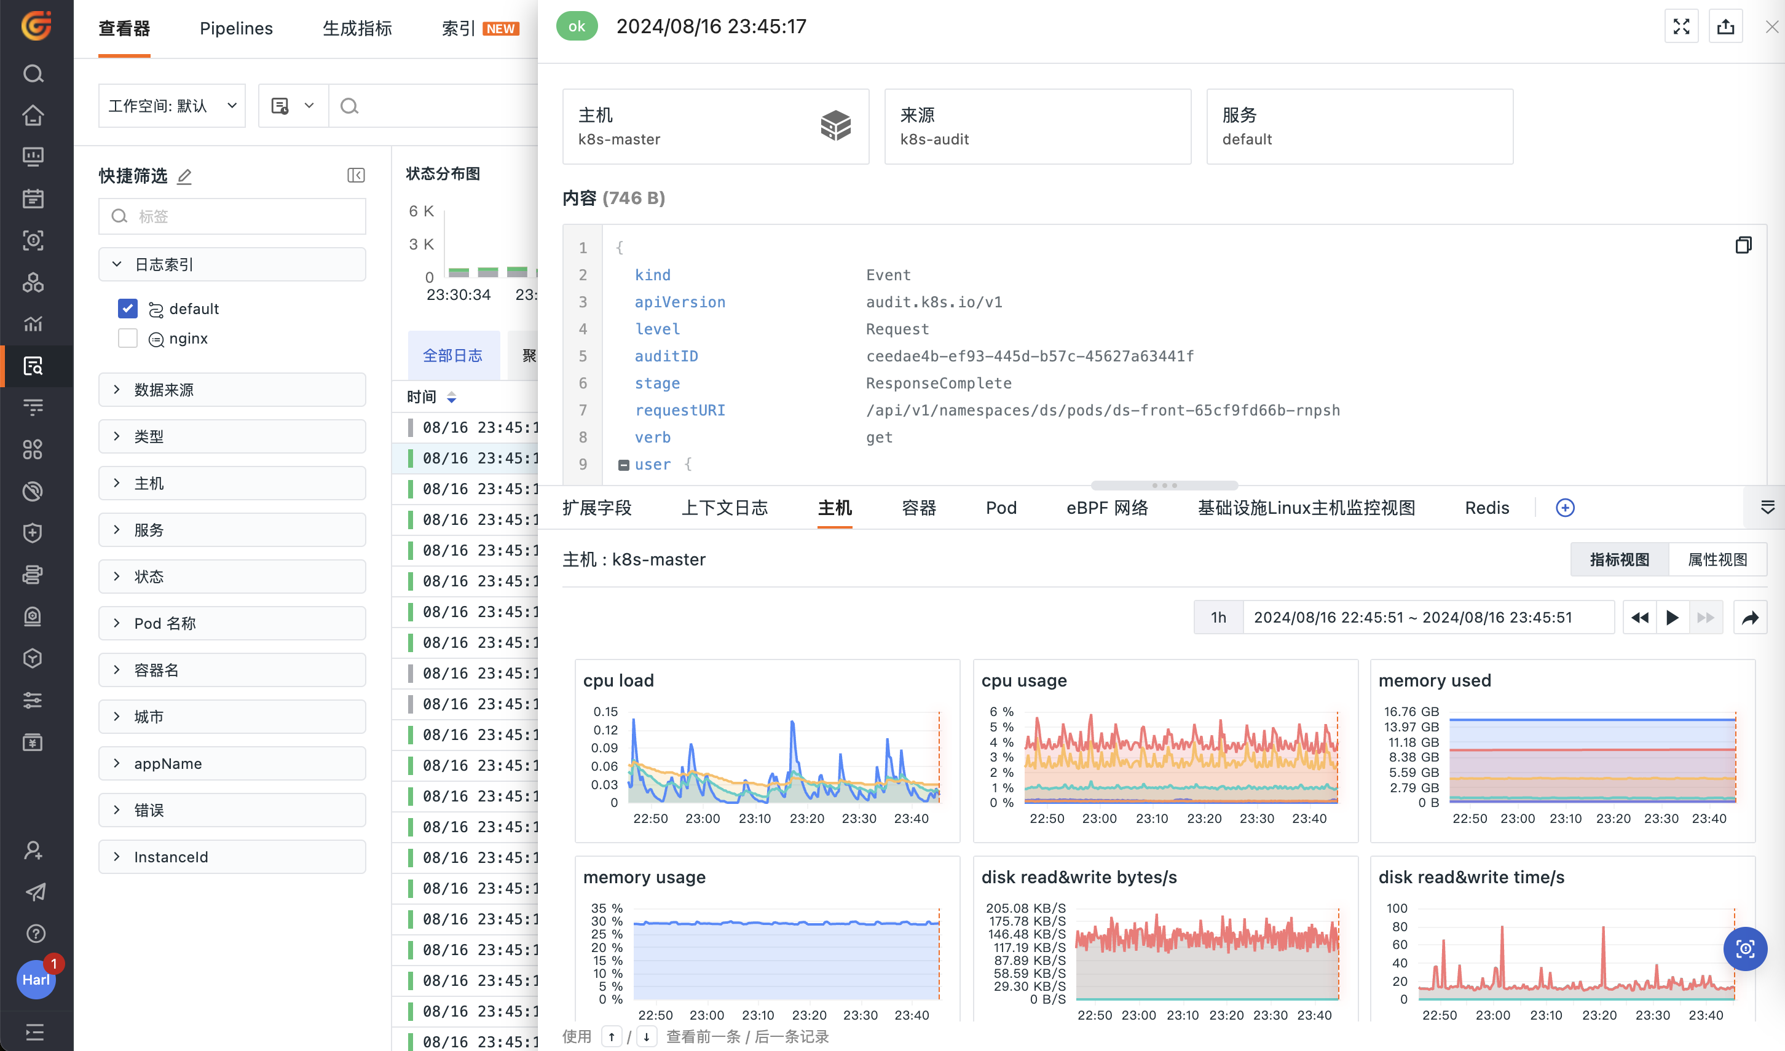Screen dimensions: 1785x1051
Task: Open the Redis tab
Action: coord(1487,508)
